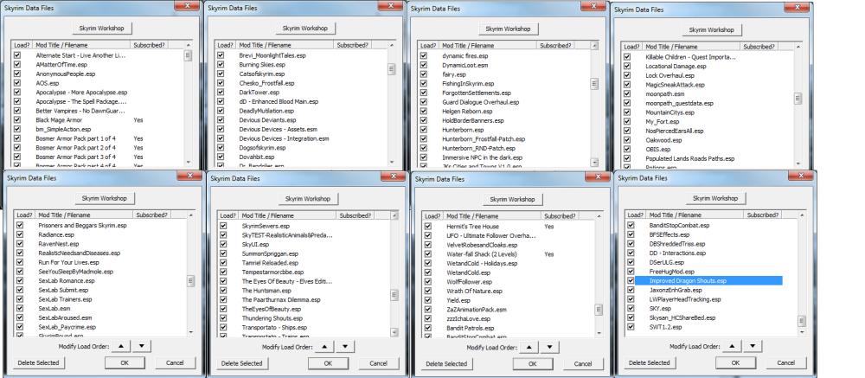Click Skyrim Workshop in moonpath.esm window

point(712,29)
